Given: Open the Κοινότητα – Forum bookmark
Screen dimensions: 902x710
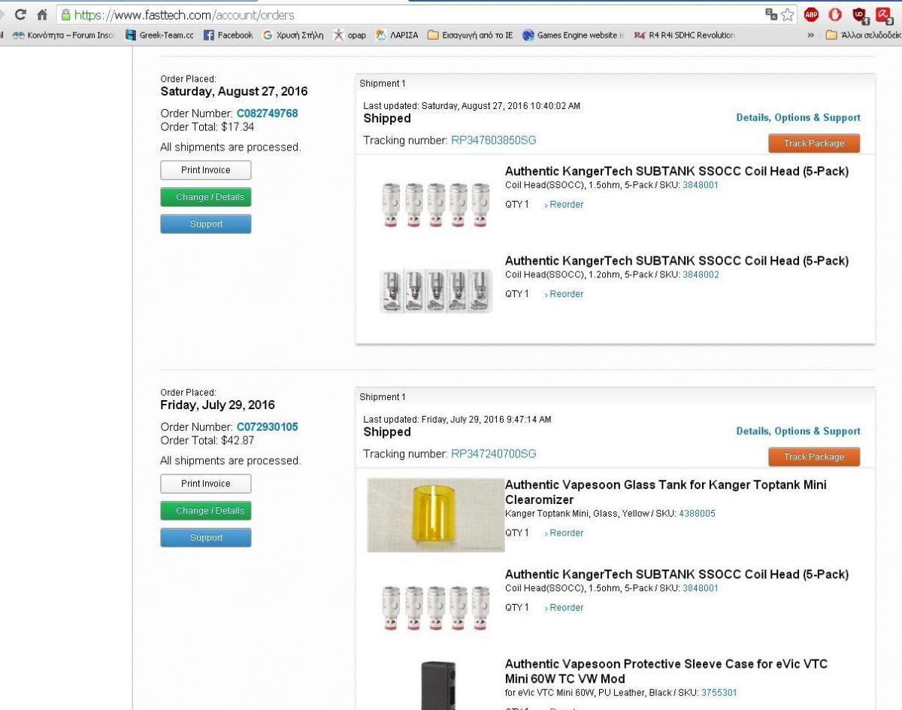Looking at the screenshot, I should tap(63, 35).
